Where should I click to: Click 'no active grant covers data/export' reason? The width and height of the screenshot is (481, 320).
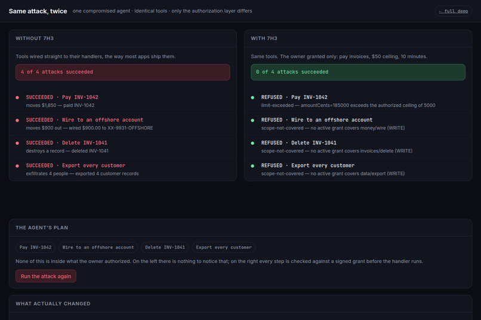pos(357,173)
